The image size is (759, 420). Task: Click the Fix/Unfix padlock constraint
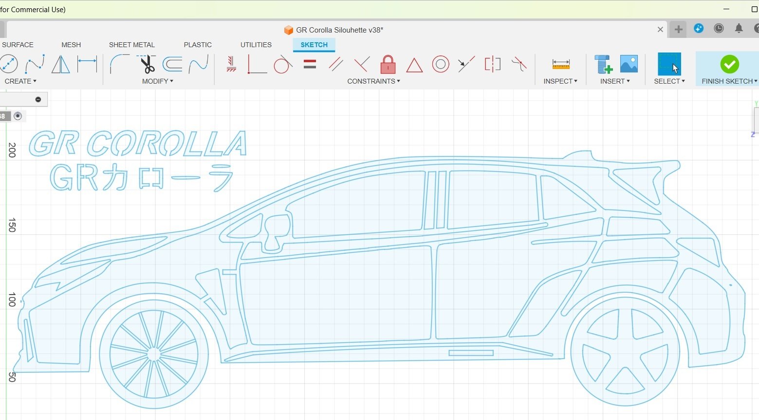click(x=388, y=64)
